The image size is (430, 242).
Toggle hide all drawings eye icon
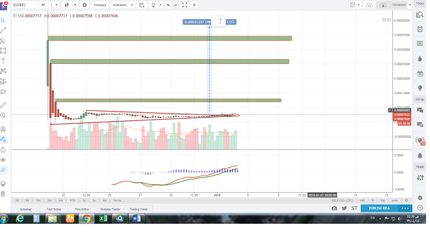click(x=3, y=160)
